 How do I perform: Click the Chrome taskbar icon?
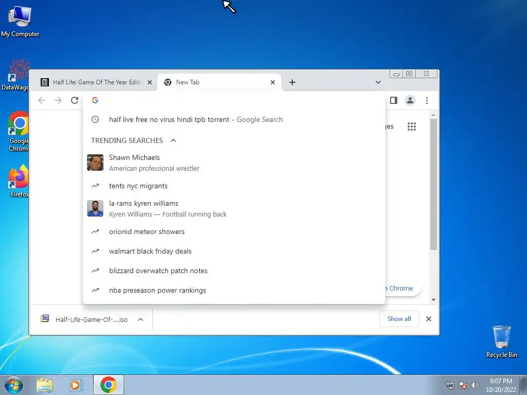click(108, 385)
